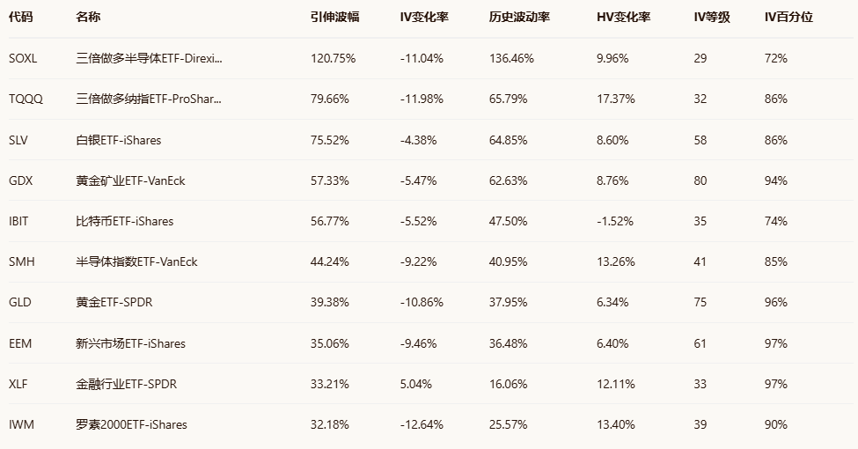Open 半导体指数ETF-VanEck entry

point(136,261)
